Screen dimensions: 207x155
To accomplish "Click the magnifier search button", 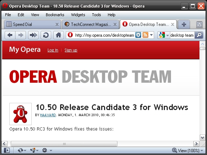I will tap(199, 35).
